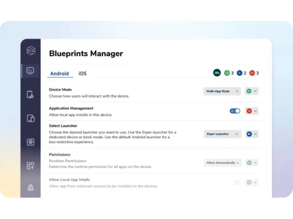
Task: Click 'Determine the runtime permission' description
Action: [100, 167]
